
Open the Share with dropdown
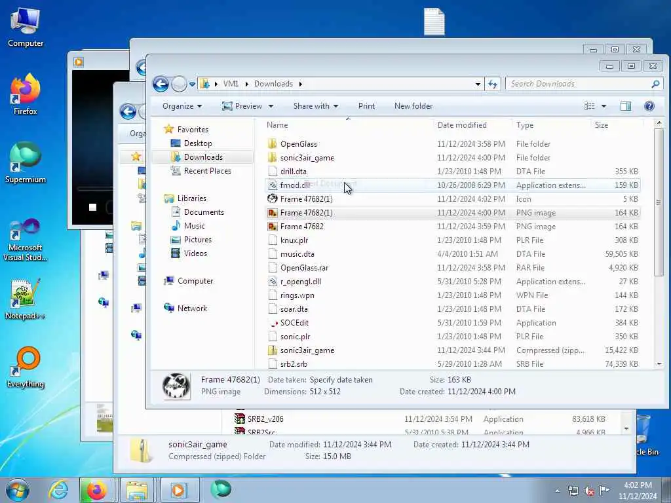[315, 106]
